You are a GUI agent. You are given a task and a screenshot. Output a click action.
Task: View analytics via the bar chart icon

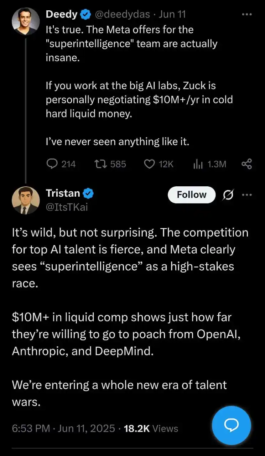197,164
